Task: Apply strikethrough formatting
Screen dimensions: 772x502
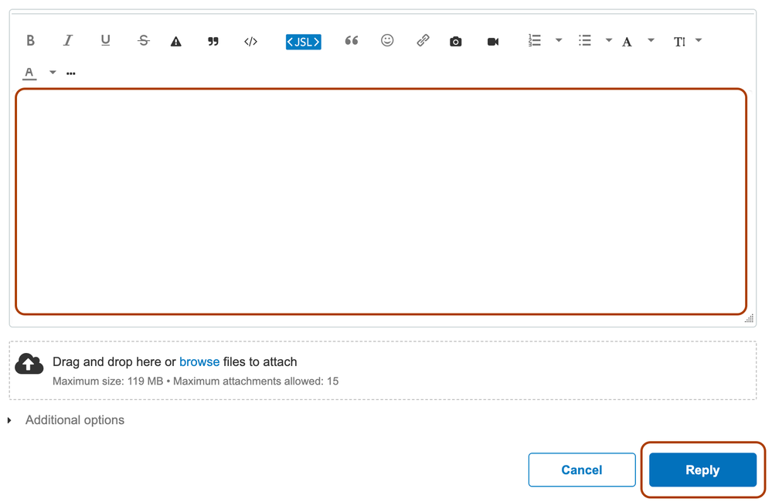Action: (143, 40)
